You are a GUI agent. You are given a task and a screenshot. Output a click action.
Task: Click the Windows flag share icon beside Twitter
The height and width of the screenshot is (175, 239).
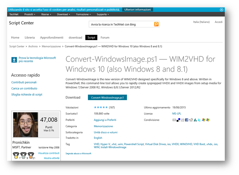point(203,120)
